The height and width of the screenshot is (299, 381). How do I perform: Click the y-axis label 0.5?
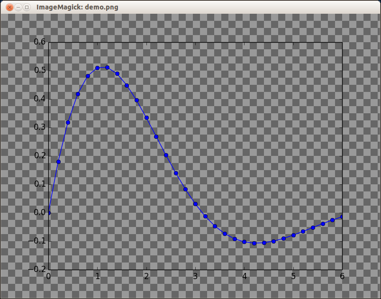[40, 71]
